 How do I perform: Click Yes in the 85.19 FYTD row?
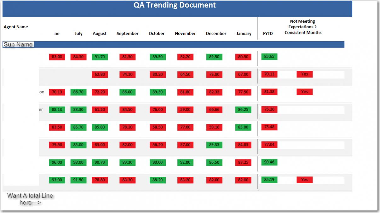point(304,180)
